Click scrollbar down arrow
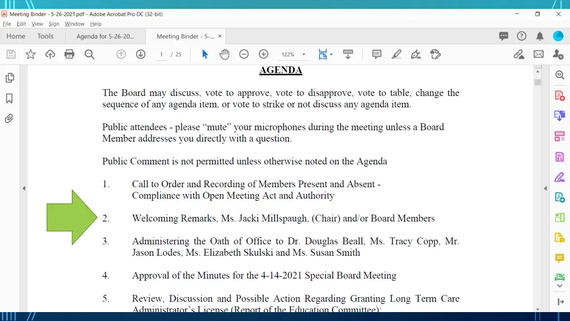Screen dimensions: 570x321 point(538,309)
